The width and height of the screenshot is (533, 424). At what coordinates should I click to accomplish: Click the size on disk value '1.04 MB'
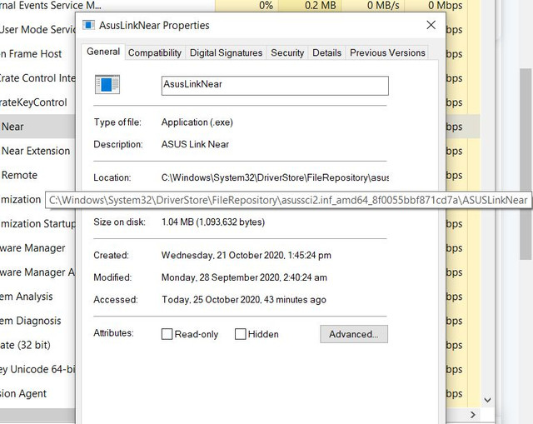[x=213, y=222]
